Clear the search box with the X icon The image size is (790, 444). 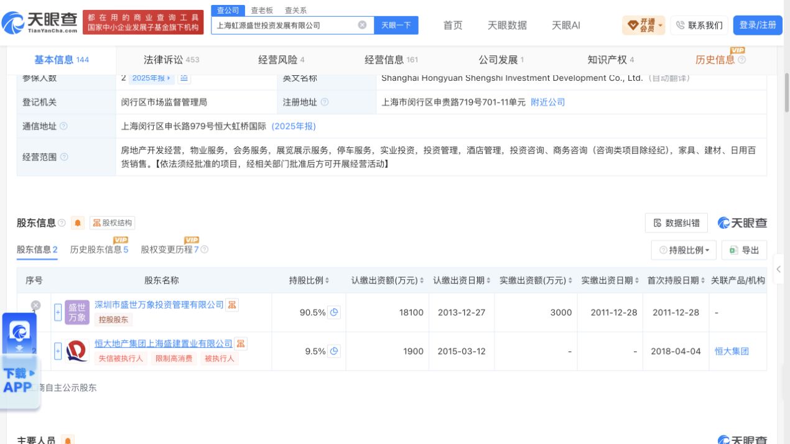tap(362, 25)
